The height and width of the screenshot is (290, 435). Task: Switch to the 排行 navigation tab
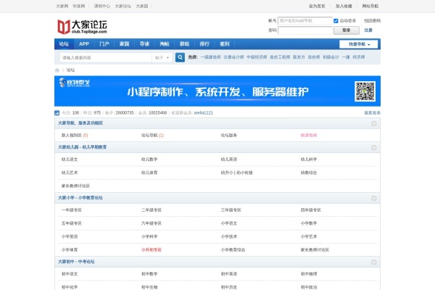click(204, 44)
